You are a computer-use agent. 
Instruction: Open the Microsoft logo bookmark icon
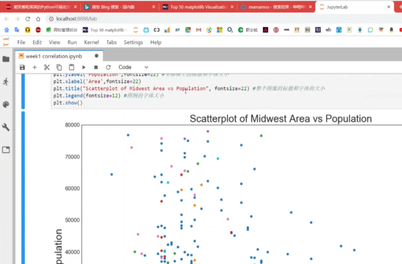pyautogui.click(x=220, y=30)
